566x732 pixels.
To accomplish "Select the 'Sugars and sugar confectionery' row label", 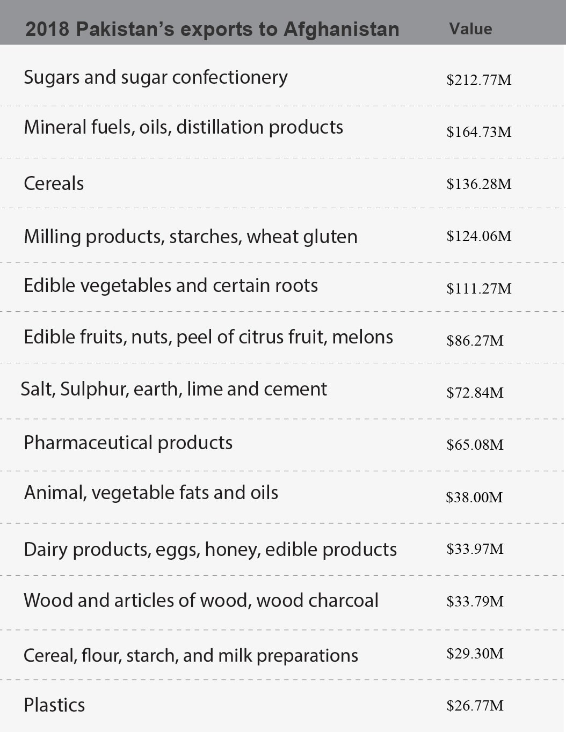I will [156, 77].
